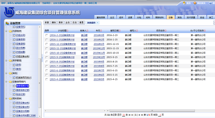Viewport: 215px width, 118px height.
Task: Click the 项目首页 icon in header
Action: [195, 3]
